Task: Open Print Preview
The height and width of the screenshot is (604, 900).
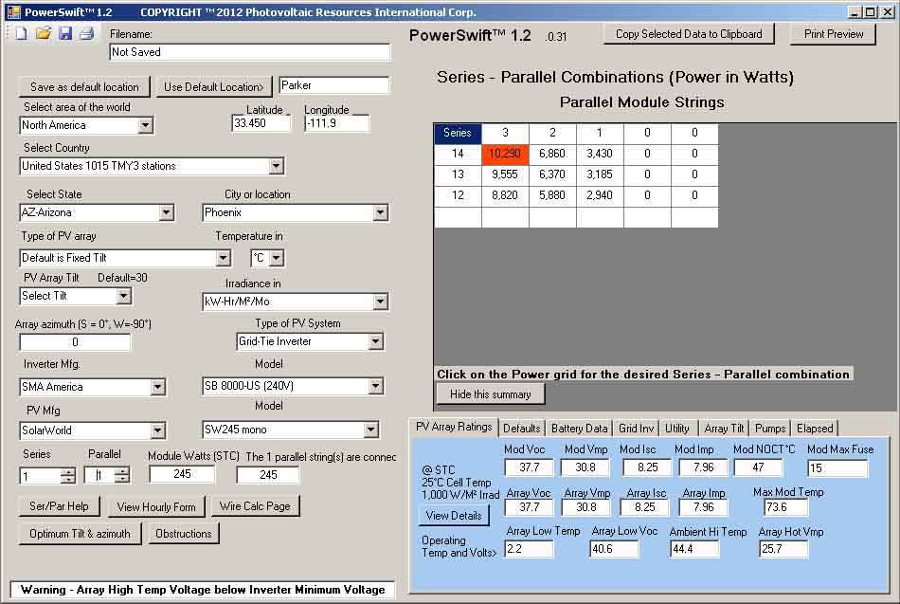Action: pos(834,34)
